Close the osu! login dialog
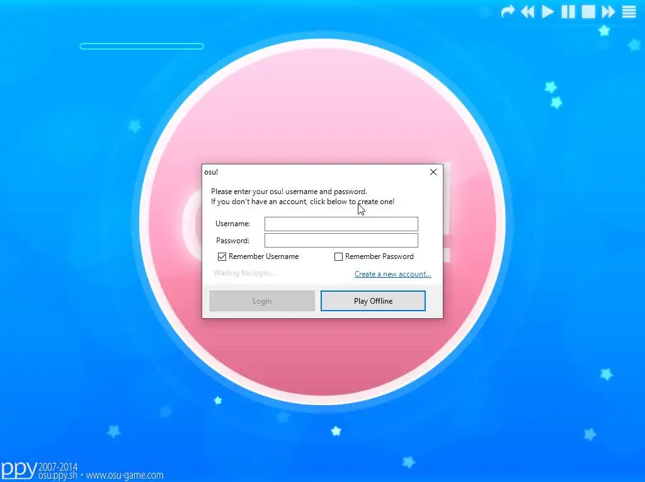The height and width of the screenshot is (482, 645). (433, 172)
